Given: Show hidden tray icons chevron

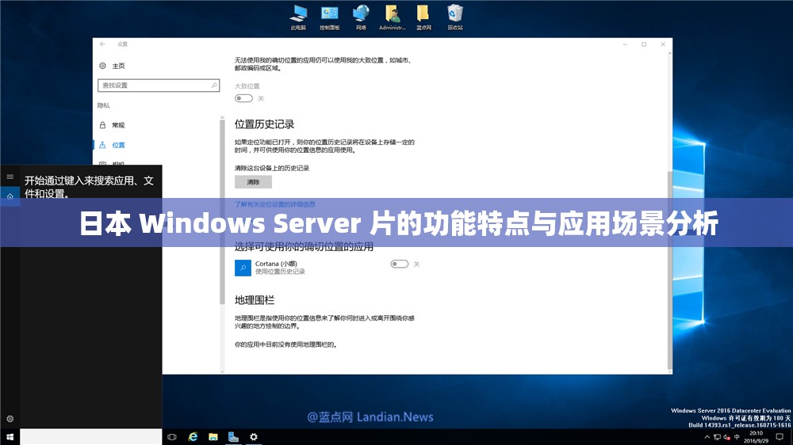Looking at the screenshot, I should (707, 437).
